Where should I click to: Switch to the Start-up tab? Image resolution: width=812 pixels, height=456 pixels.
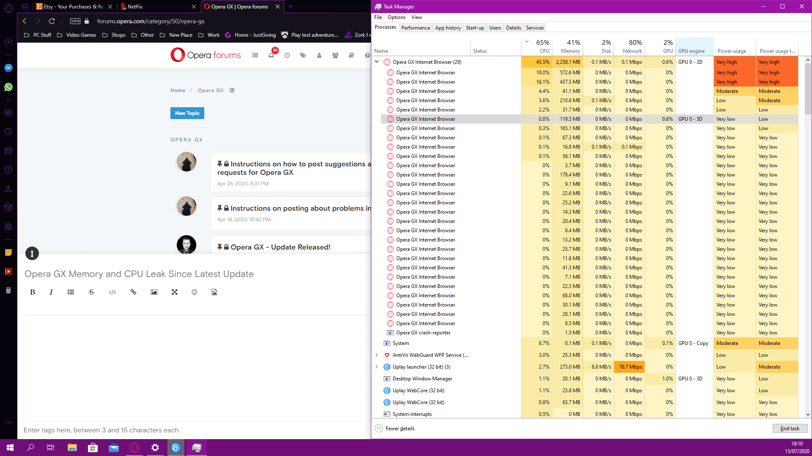475,28
